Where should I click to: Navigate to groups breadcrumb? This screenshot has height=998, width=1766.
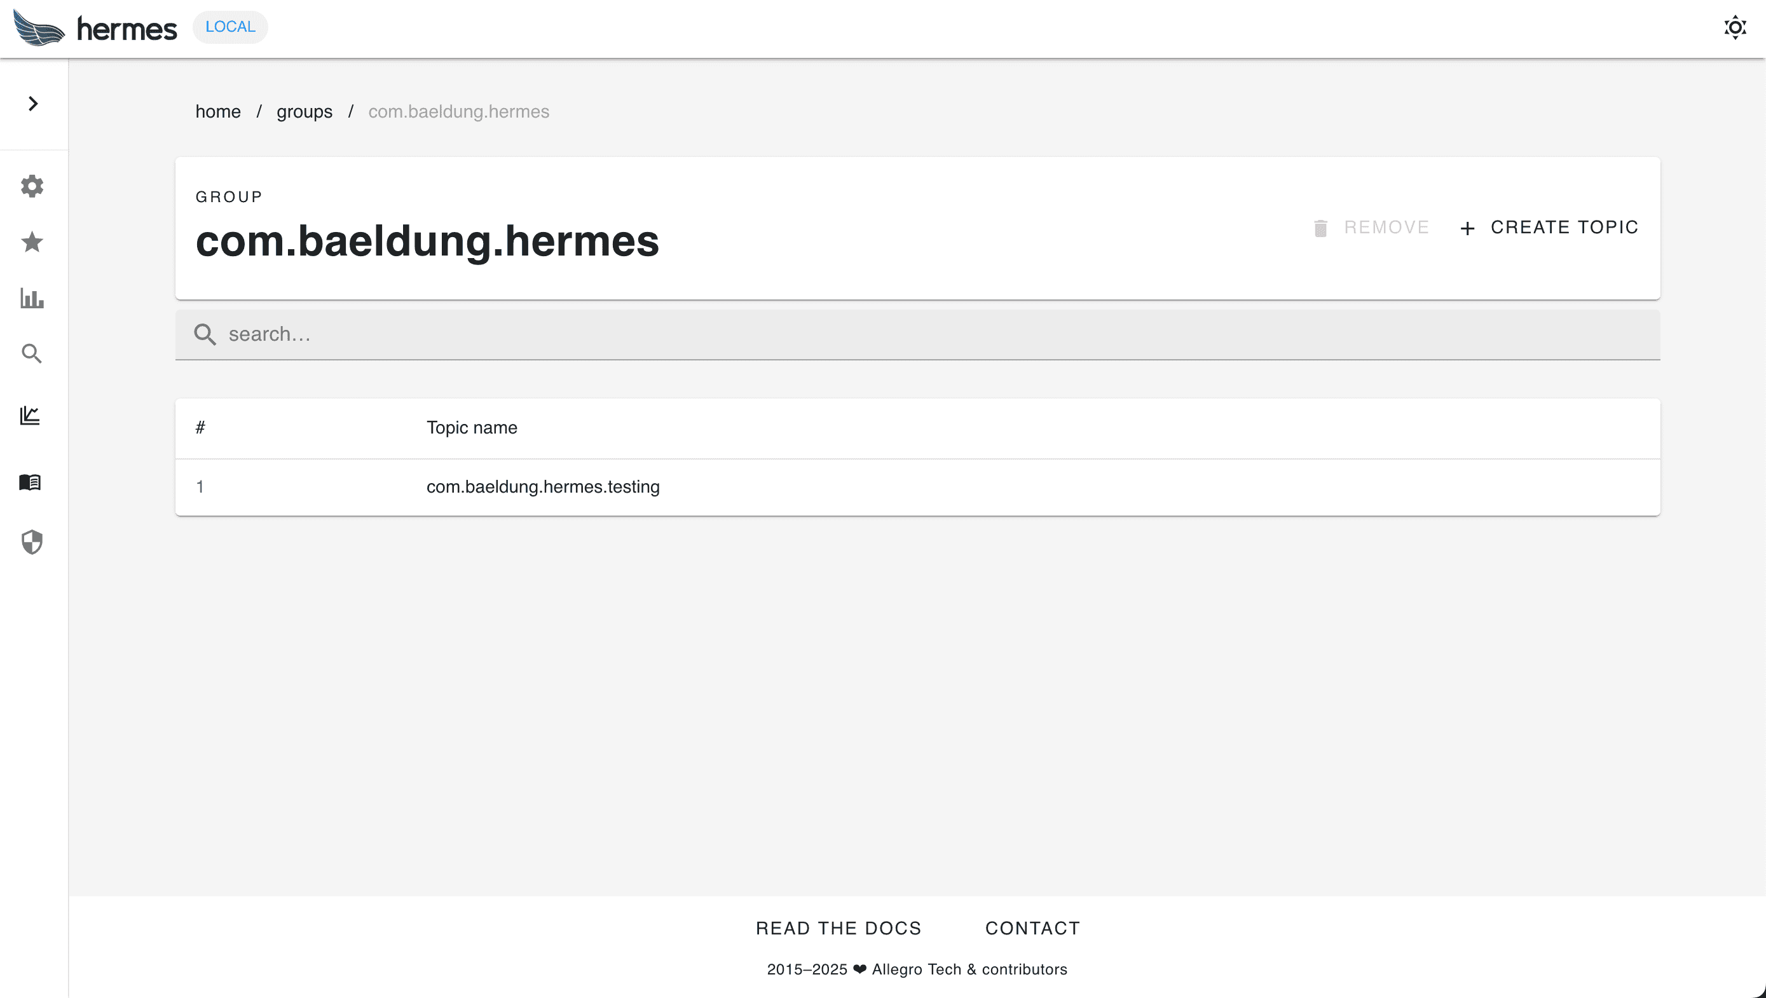[305, 112]
